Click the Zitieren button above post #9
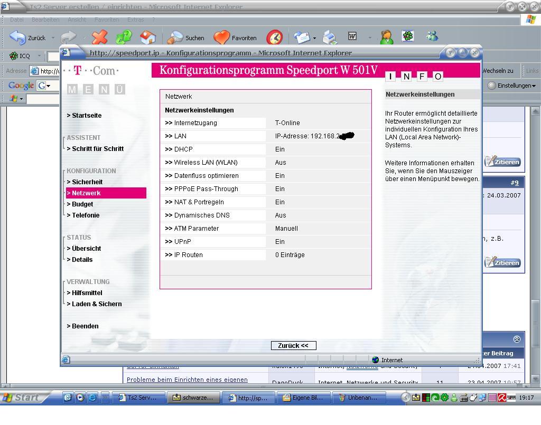This screenshot has width=541, height=425. click(x=503, y=162)
